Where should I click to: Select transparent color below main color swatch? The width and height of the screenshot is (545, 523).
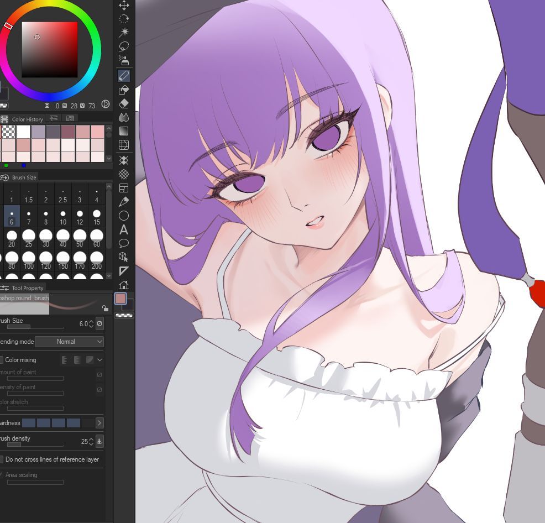(x=124, y=315)
